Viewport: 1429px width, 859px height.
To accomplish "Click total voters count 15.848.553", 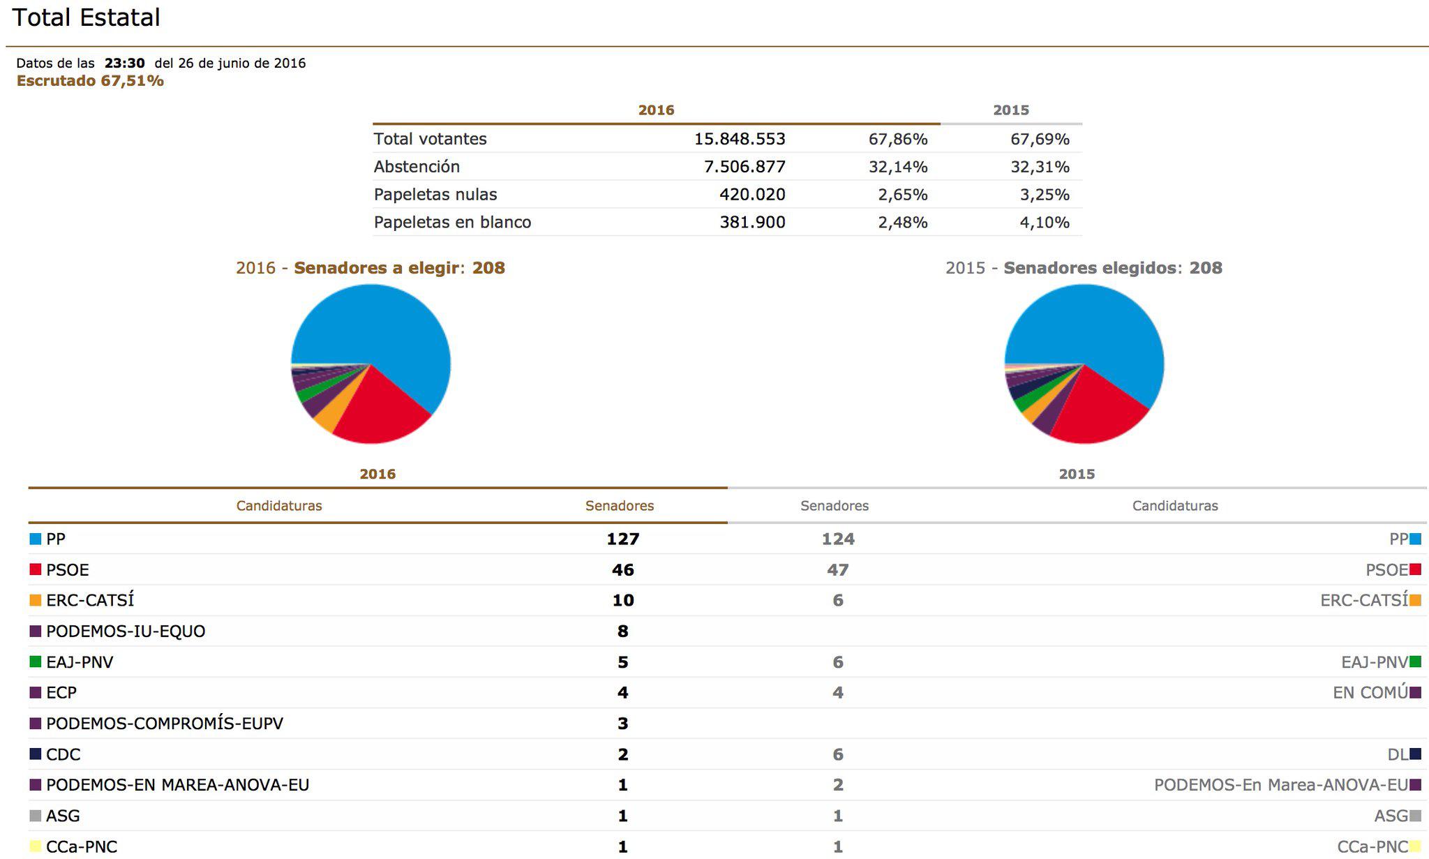I will coord(740,139).
